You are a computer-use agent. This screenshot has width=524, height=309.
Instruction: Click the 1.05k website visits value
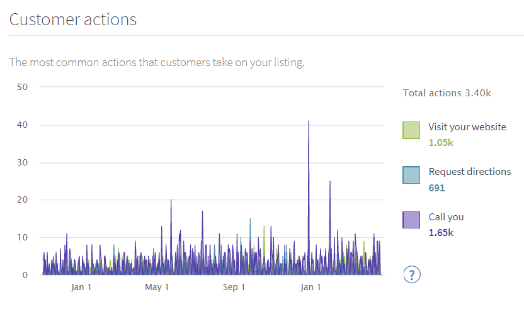[x=441, y=142]
